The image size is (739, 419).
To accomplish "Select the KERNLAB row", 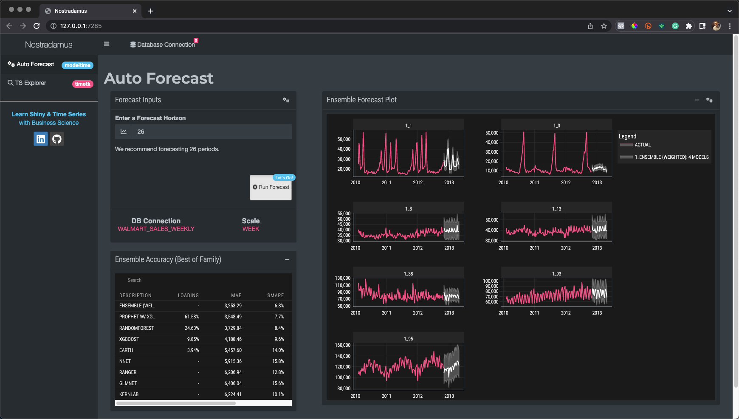I will 203,394.
